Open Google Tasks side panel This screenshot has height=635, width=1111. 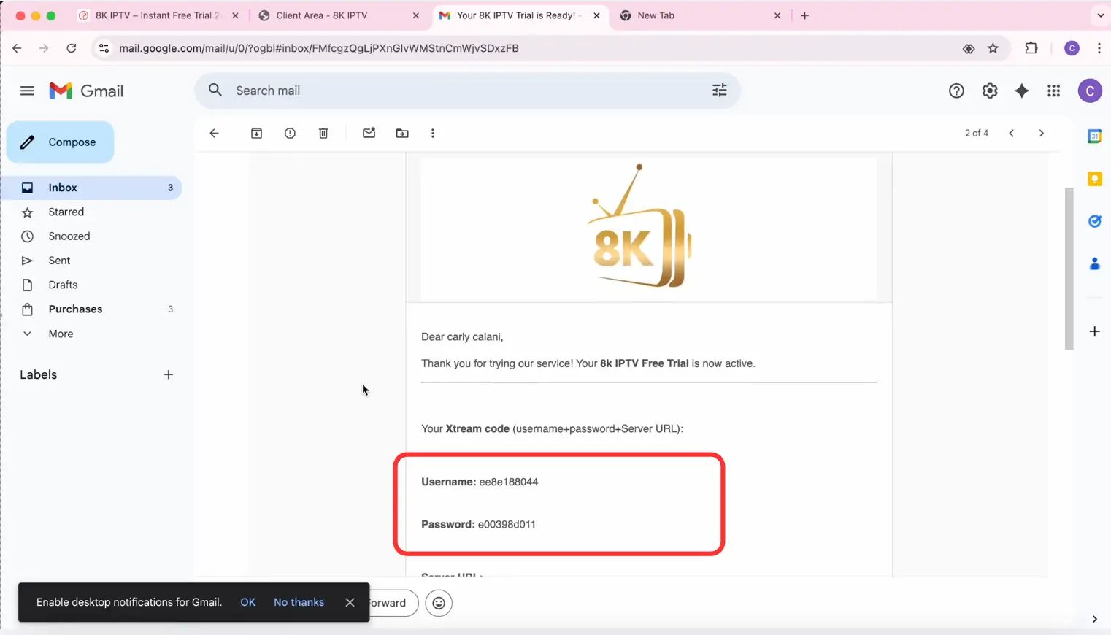(x=1094, y=221)
